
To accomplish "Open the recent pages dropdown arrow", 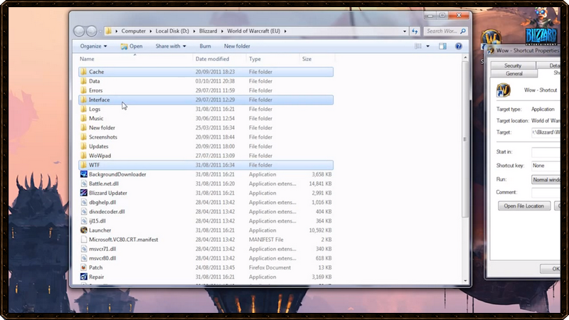I will 100,31.
